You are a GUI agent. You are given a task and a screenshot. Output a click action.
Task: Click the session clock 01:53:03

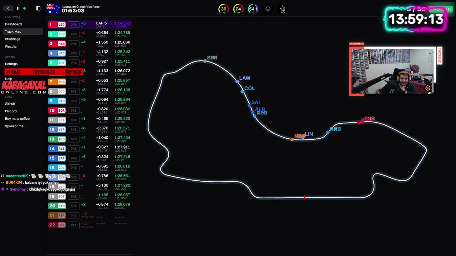[73, 11]
